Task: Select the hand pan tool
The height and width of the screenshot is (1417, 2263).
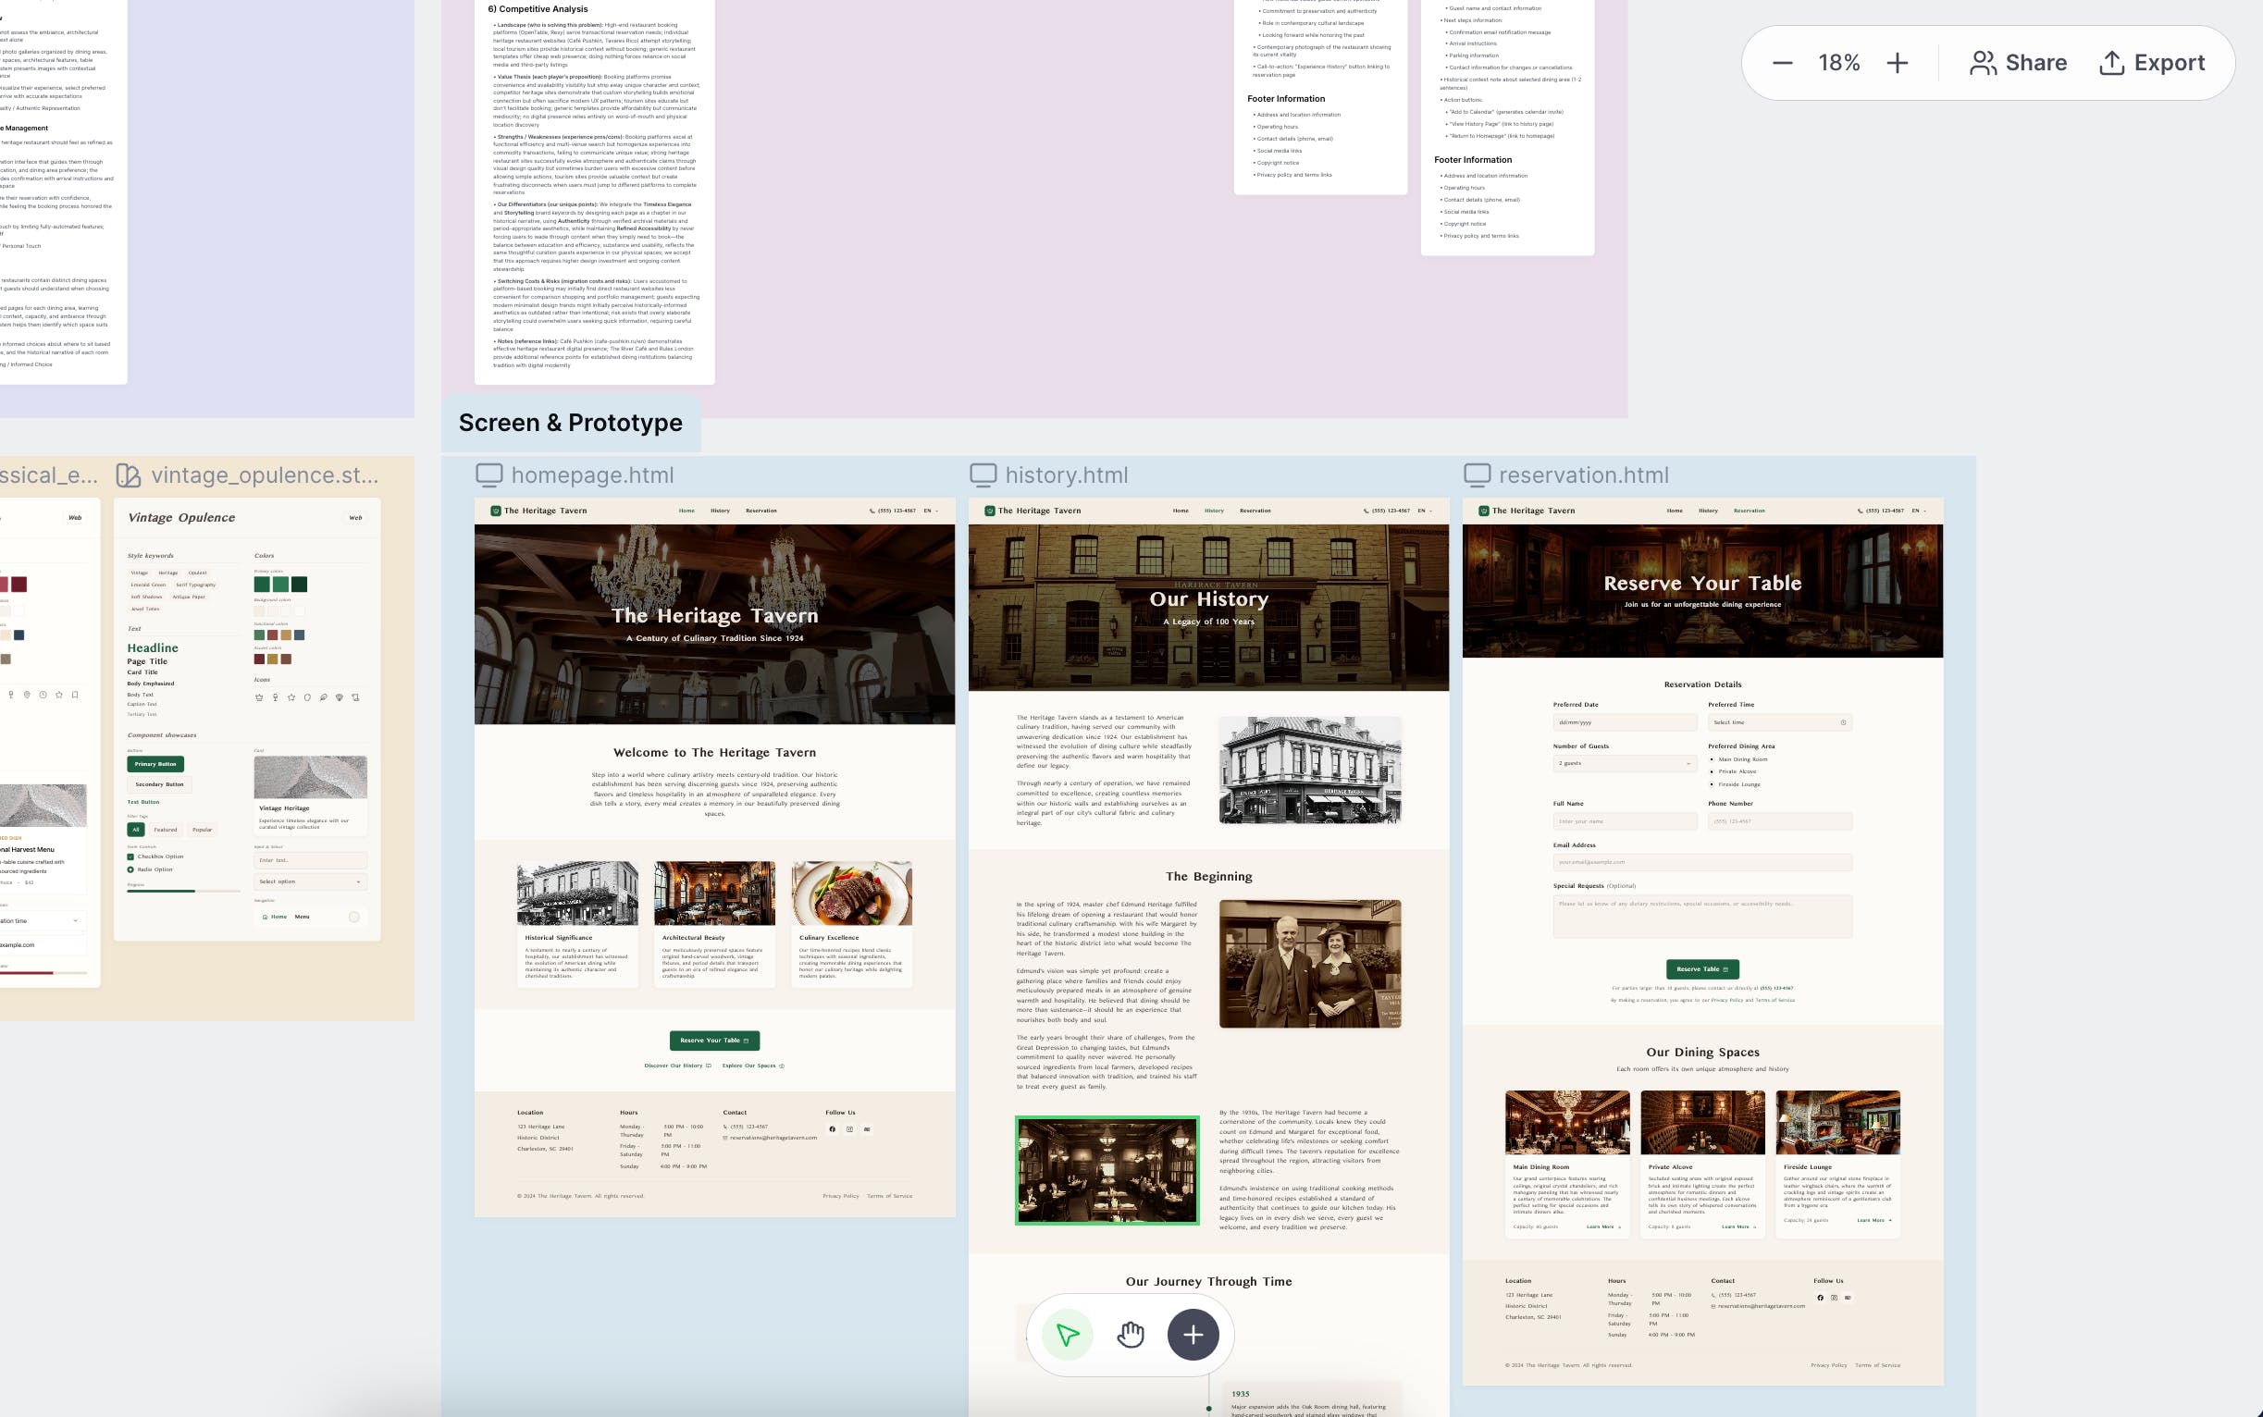Action: [x=1131, y=1334]
